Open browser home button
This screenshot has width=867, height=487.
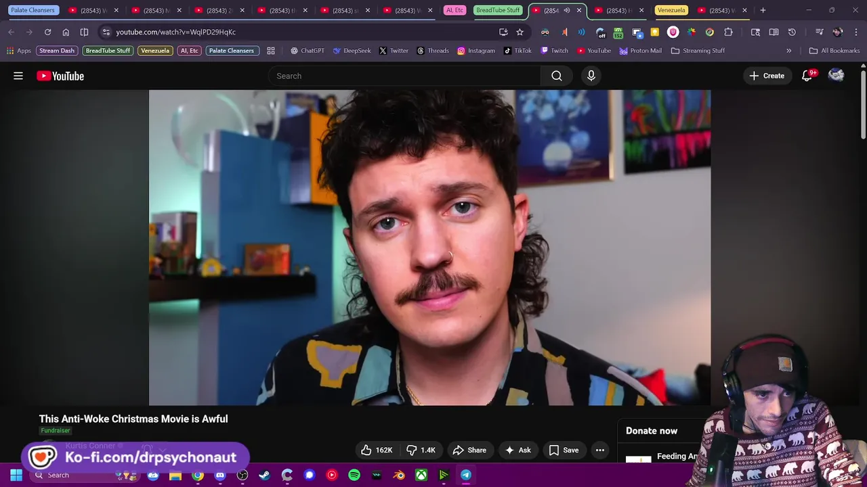click(66, 32)
